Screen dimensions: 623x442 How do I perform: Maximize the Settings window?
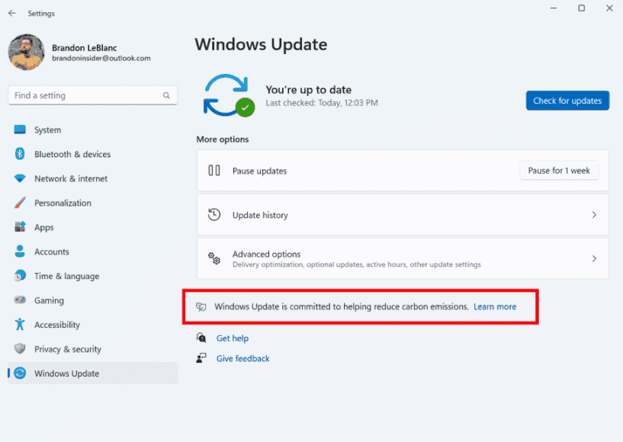pyautogui.click(x=581, y=8)
